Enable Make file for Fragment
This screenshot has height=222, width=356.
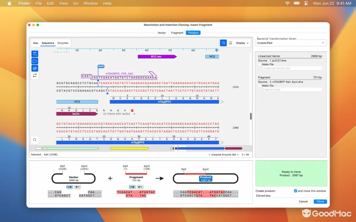click(259, 86)
